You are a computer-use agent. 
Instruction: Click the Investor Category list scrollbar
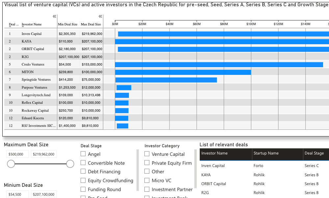coord(195,169)
